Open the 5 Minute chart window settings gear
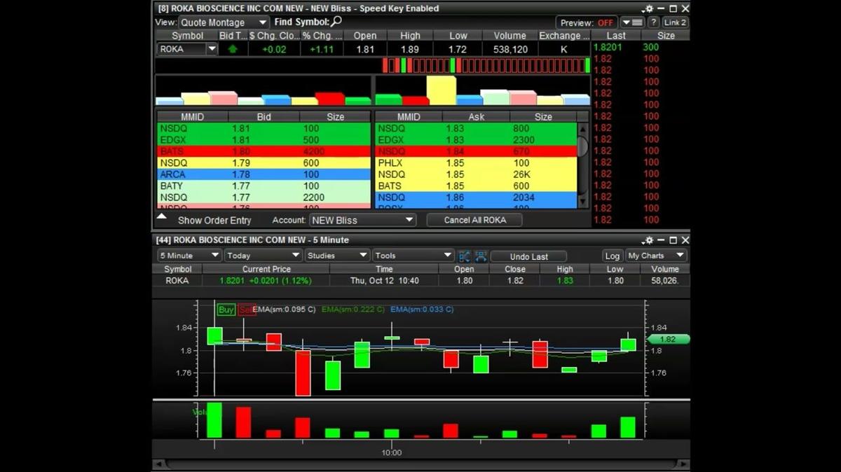The image size is (841, 472). click(648, 240)
